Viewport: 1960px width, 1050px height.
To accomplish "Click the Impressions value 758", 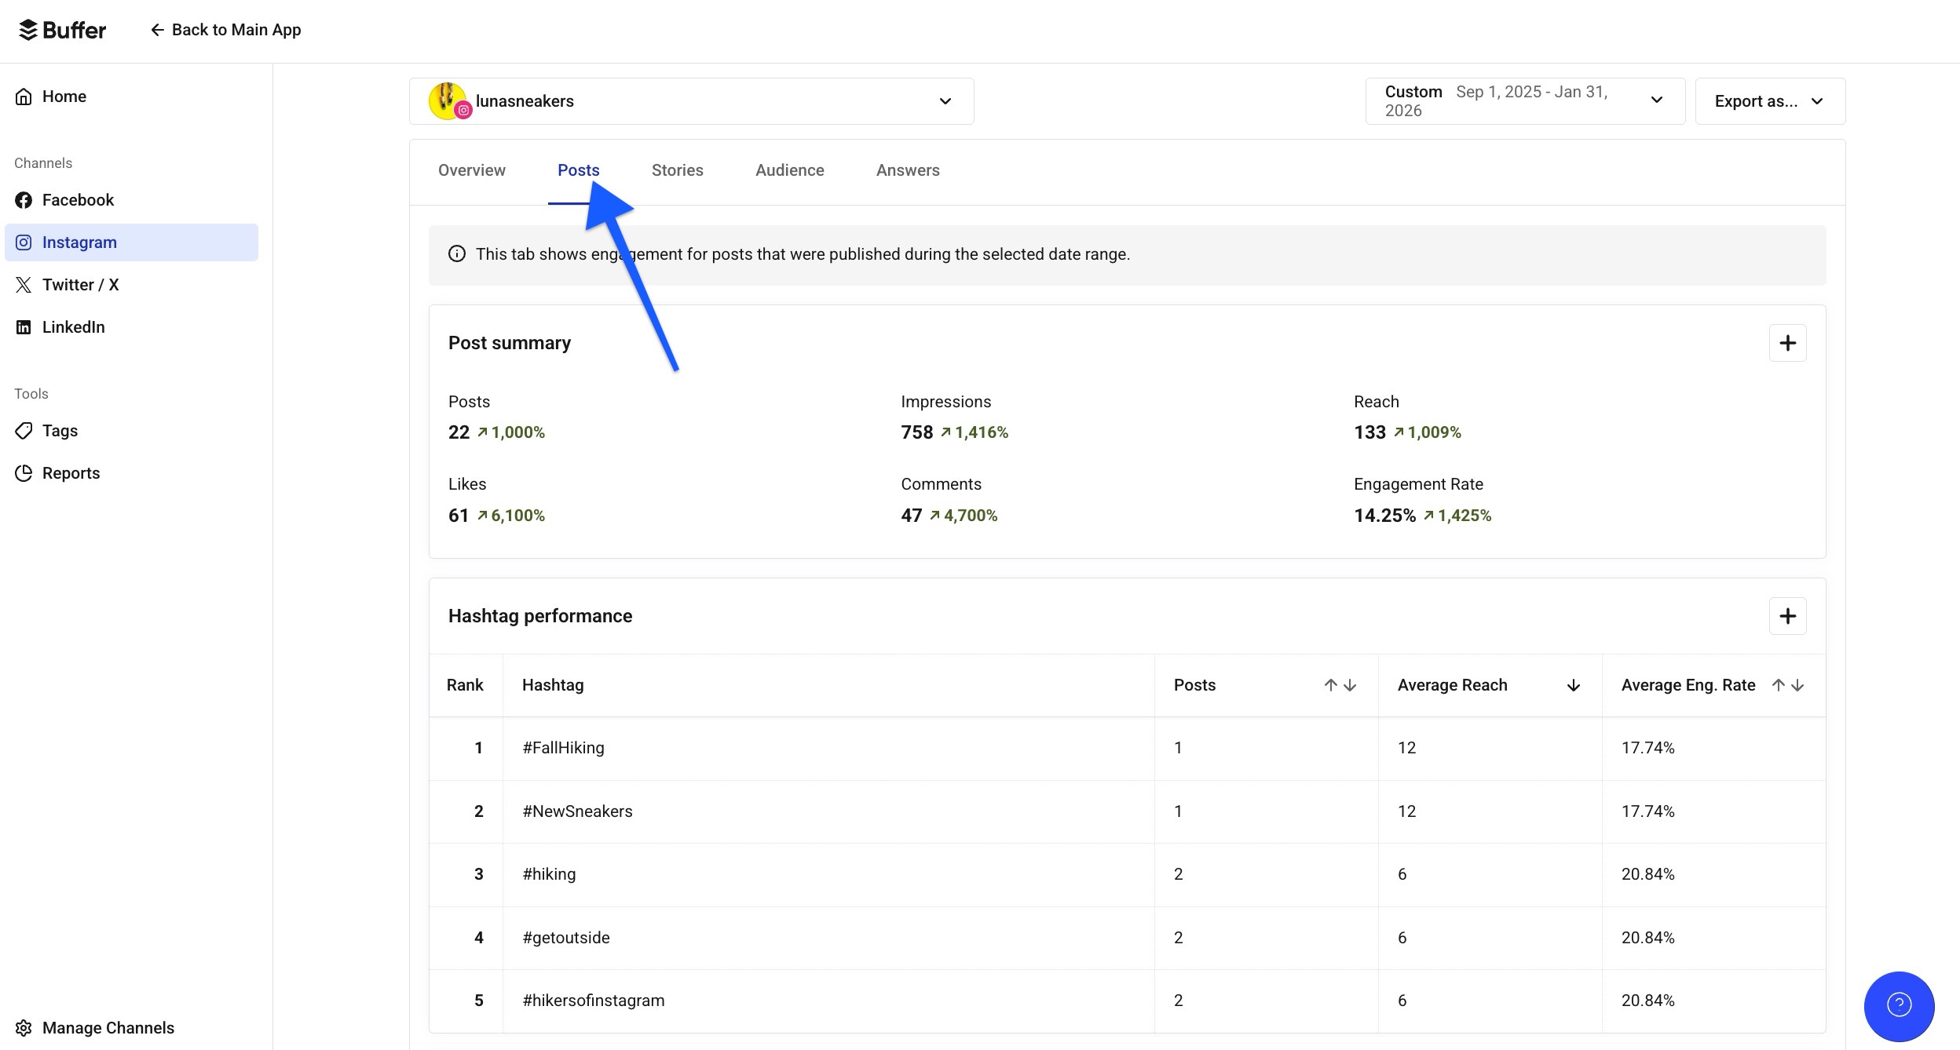I will (x=917, y=432).
